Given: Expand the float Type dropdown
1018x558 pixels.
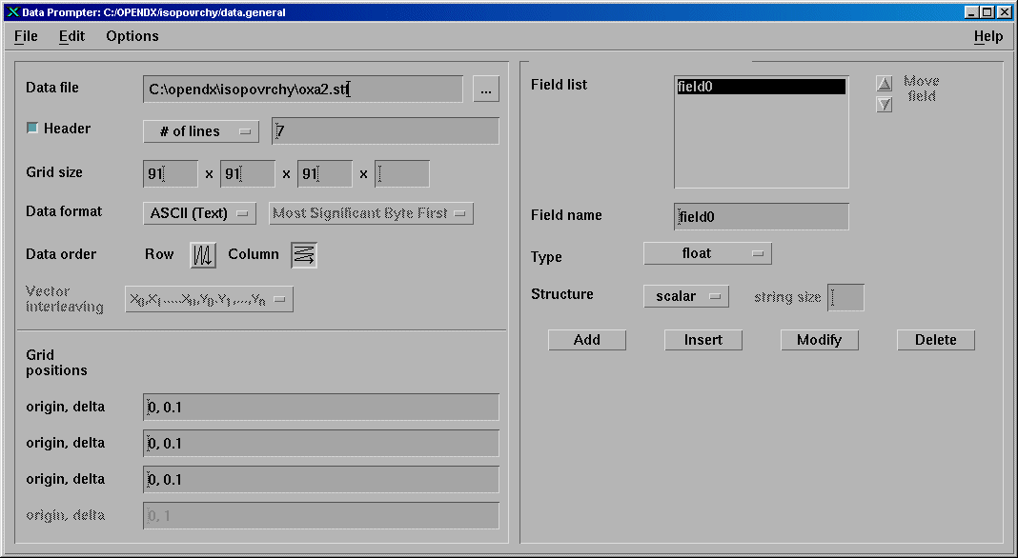Looking at the screenshot, I should click(x=707, y=253).
